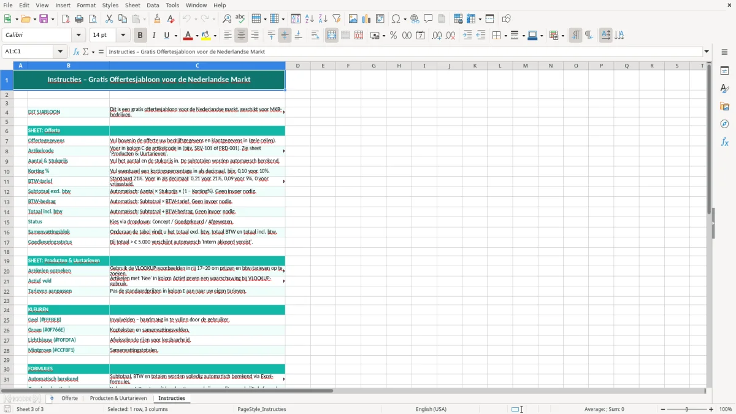Copy the selection
This screenshot has height=414, width=736.
(123, 19)
